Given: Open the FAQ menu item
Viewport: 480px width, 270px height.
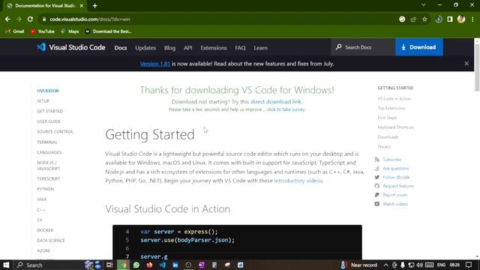Looking at the screenshot, I should 240,48.
